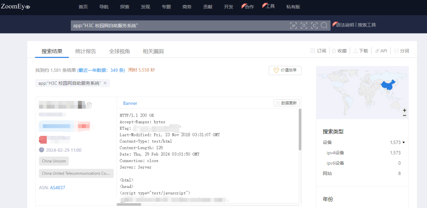Screen dimensions: 427x208
Task: Expand the 设备 count dropdown arrow
Action: (x=404, y=142)
